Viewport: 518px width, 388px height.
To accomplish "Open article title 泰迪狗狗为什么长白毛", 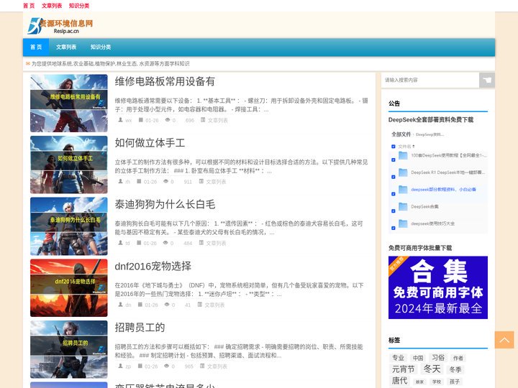I will pyautogui.click(x=165, y=205).
